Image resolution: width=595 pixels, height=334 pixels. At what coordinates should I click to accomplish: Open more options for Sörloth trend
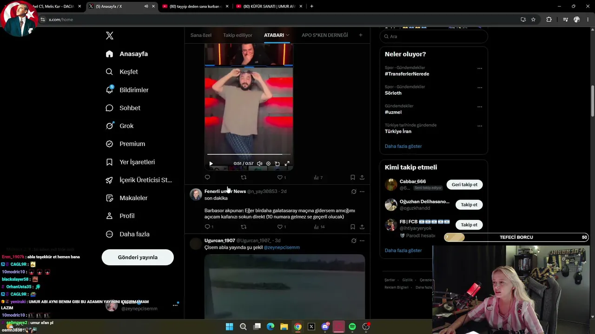click(x=480, y=88)
